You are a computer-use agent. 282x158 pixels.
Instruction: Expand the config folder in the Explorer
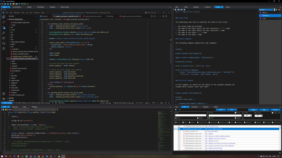[13, 30]
